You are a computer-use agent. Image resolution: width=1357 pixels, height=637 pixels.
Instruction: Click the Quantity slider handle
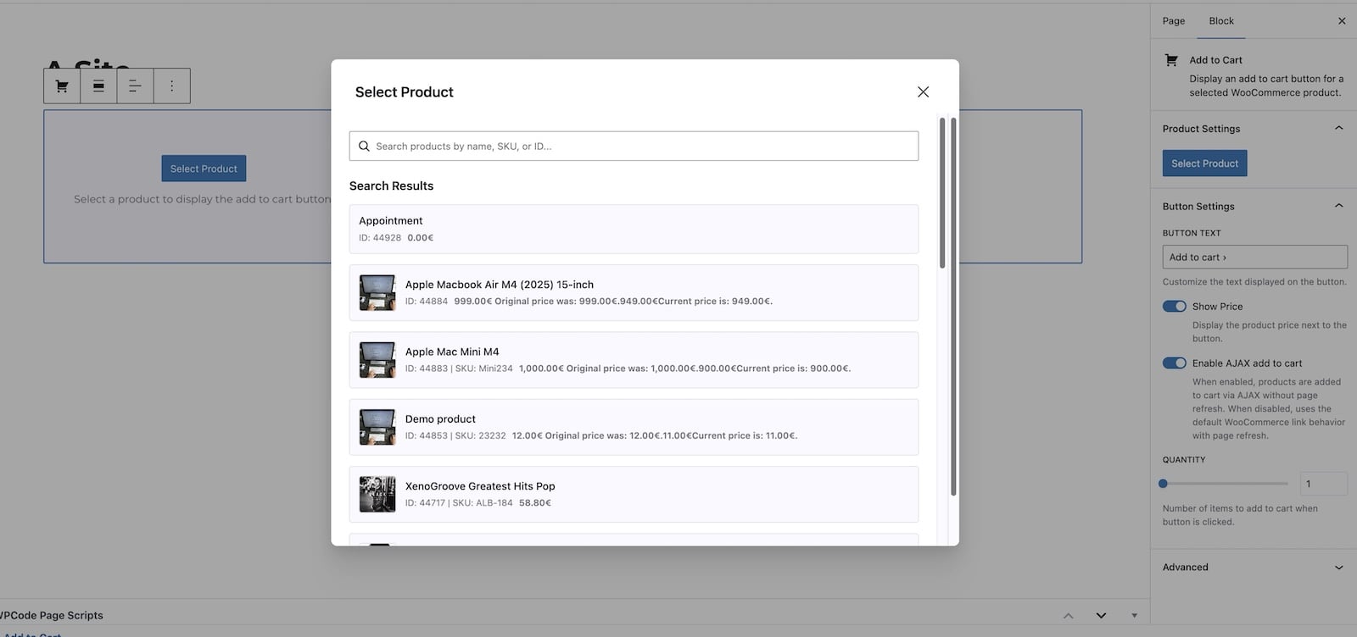click(x=1164, y=484)
